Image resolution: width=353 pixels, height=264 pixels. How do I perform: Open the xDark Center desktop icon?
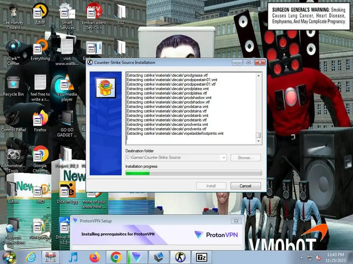(x=13, y=53)
